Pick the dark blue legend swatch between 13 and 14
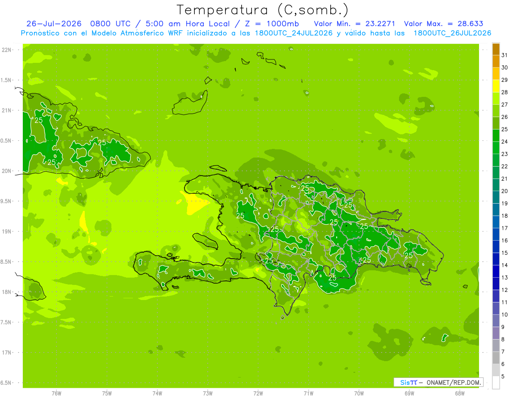Viewport: 516px width, 399px height. [x=496, y=272]
